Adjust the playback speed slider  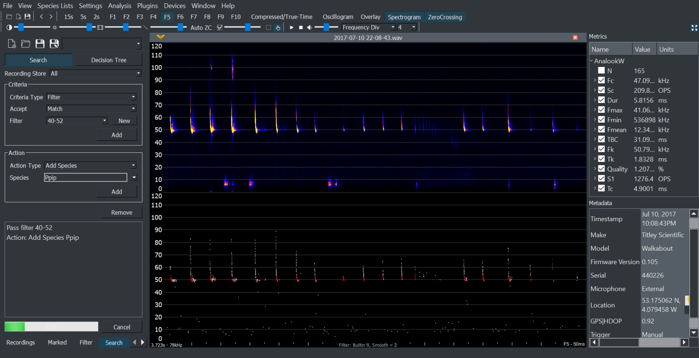[x=326, y=27]
